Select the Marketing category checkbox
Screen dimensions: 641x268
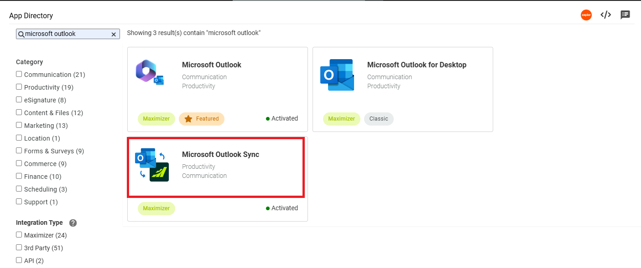tap(19, 125)
